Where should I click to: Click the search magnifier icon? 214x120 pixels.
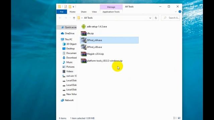(165, 18)
